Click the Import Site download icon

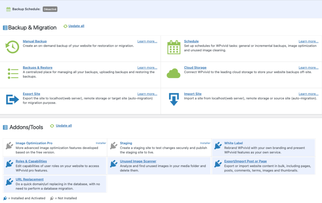point(173,99)
